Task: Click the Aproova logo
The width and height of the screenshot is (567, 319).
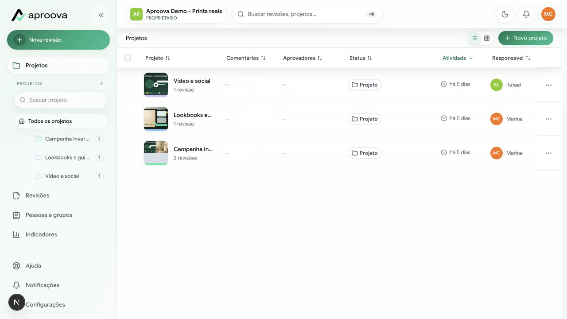Action: coord(39,15)
